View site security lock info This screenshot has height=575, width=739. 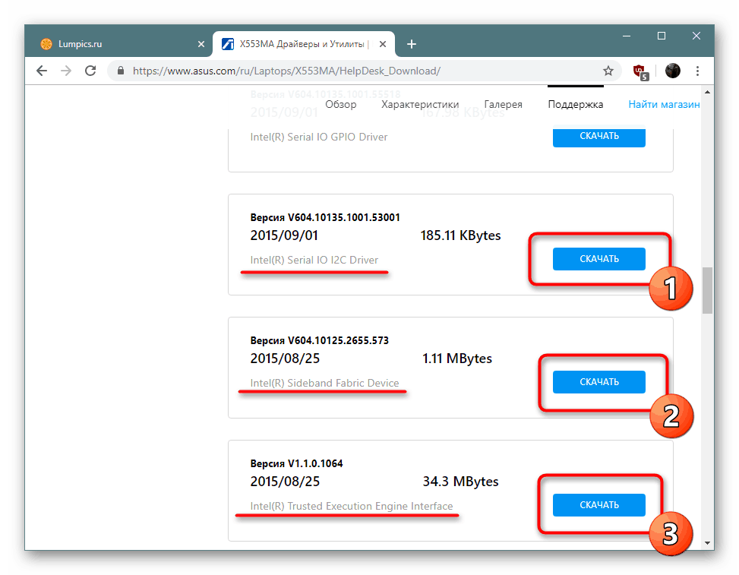(x=121, y=71)
